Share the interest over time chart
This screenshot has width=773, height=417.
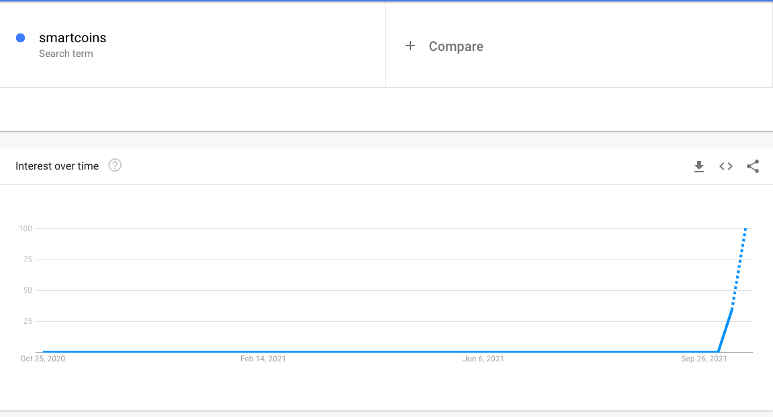pos(753,166)
